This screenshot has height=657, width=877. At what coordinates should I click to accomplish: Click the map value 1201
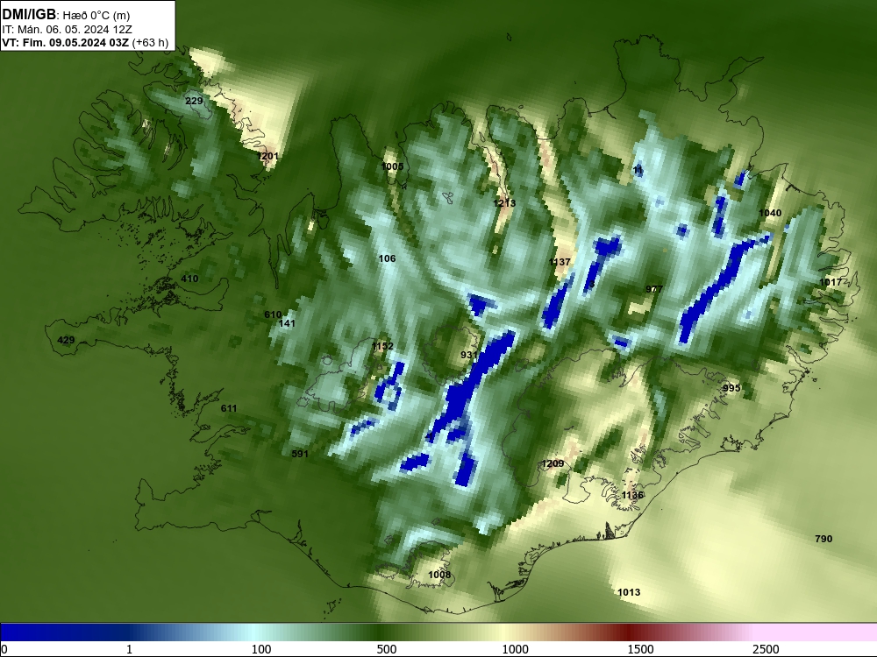click(x=267, y=156)
